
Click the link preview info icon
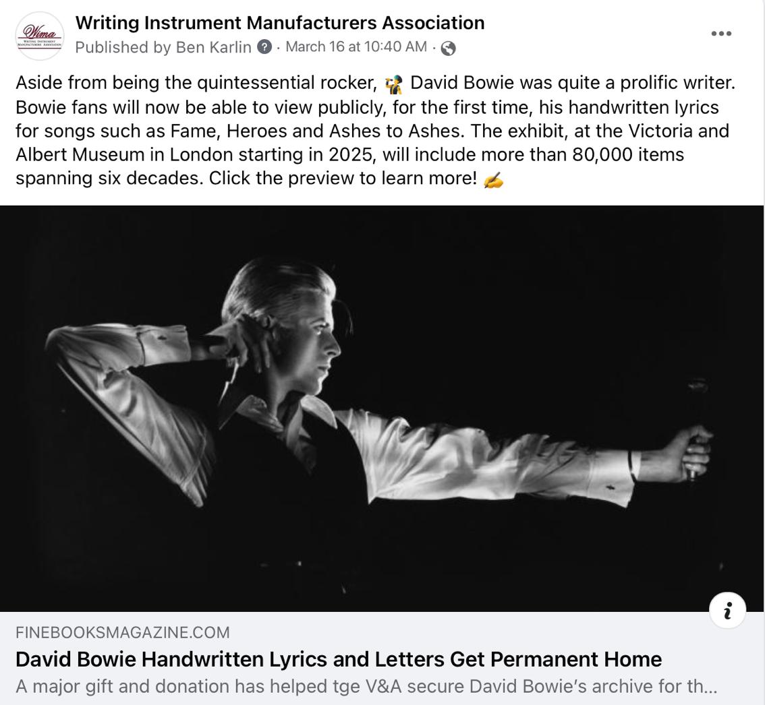point(727,610)
